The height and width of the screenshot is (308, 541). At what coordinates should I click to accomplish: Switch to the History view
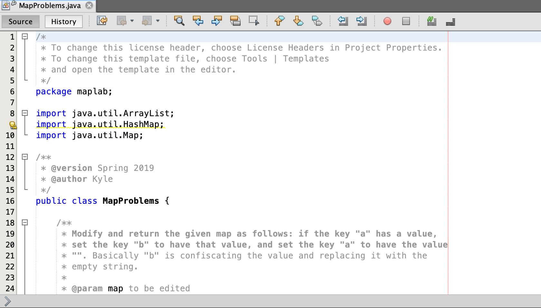click(63, 22)
